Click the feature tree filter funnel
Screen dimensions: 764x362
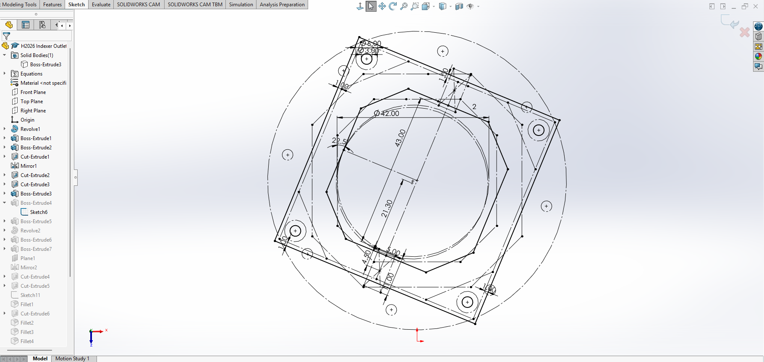(6, 36)
